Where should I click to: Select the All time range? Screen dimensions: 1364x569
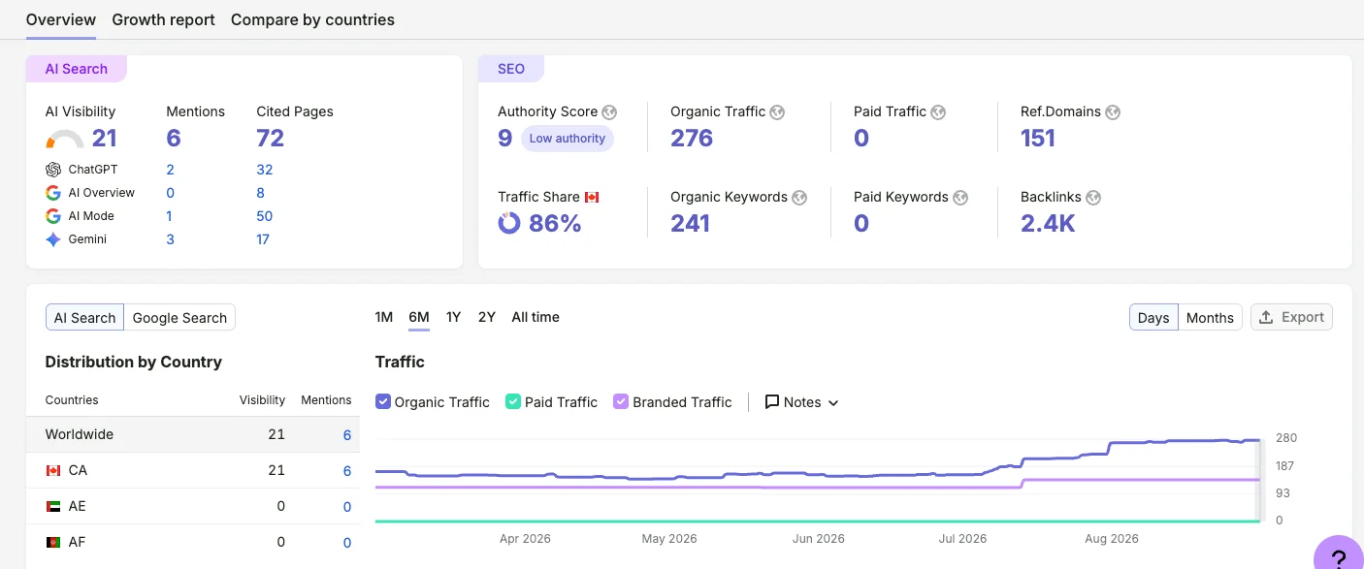[536, 317]
